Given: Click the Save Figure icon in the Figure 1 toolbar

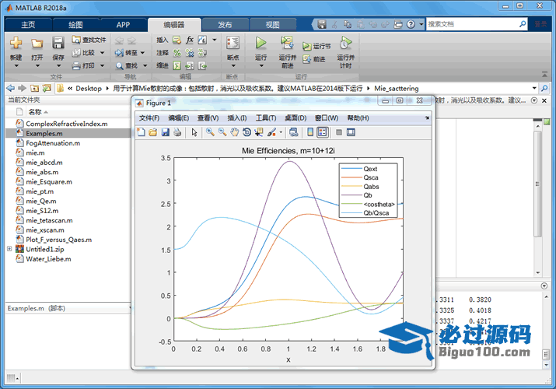Looking at the screenshot, I should pyautogui.click(x=165, y=132).
